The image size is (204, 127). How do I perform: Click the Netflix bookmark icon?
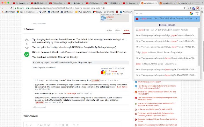coord(117,12)
